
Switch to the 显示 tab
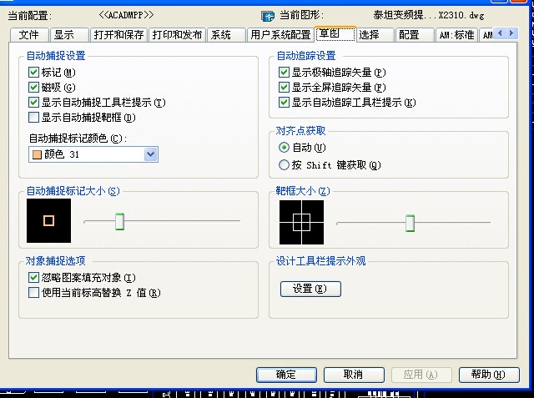point(69,35)
